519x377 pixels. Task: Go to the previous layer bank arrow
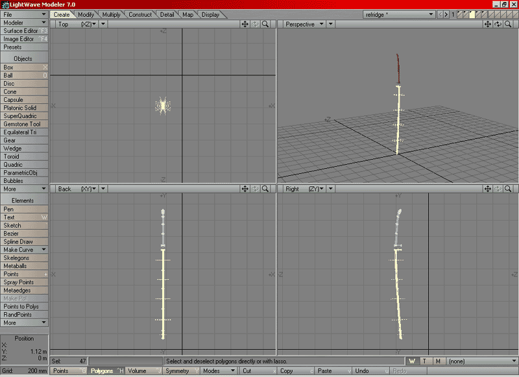pyautogui.click(x=440, y=14)
